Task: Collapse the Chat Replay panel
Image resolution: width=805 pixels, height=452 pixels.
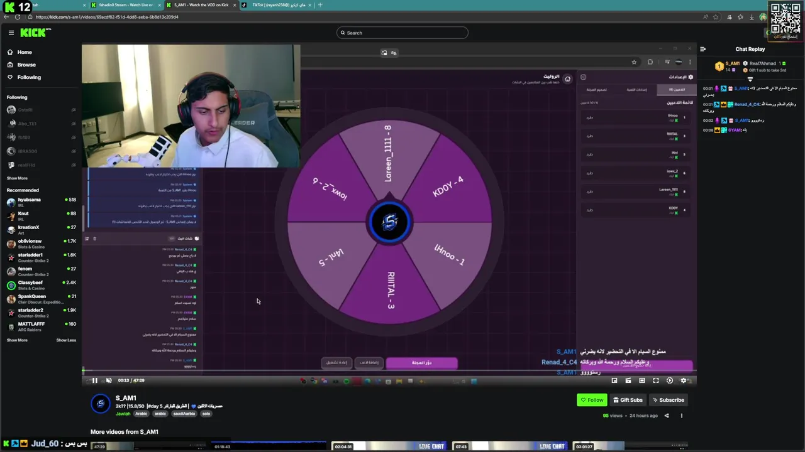Action: point(703,49)
